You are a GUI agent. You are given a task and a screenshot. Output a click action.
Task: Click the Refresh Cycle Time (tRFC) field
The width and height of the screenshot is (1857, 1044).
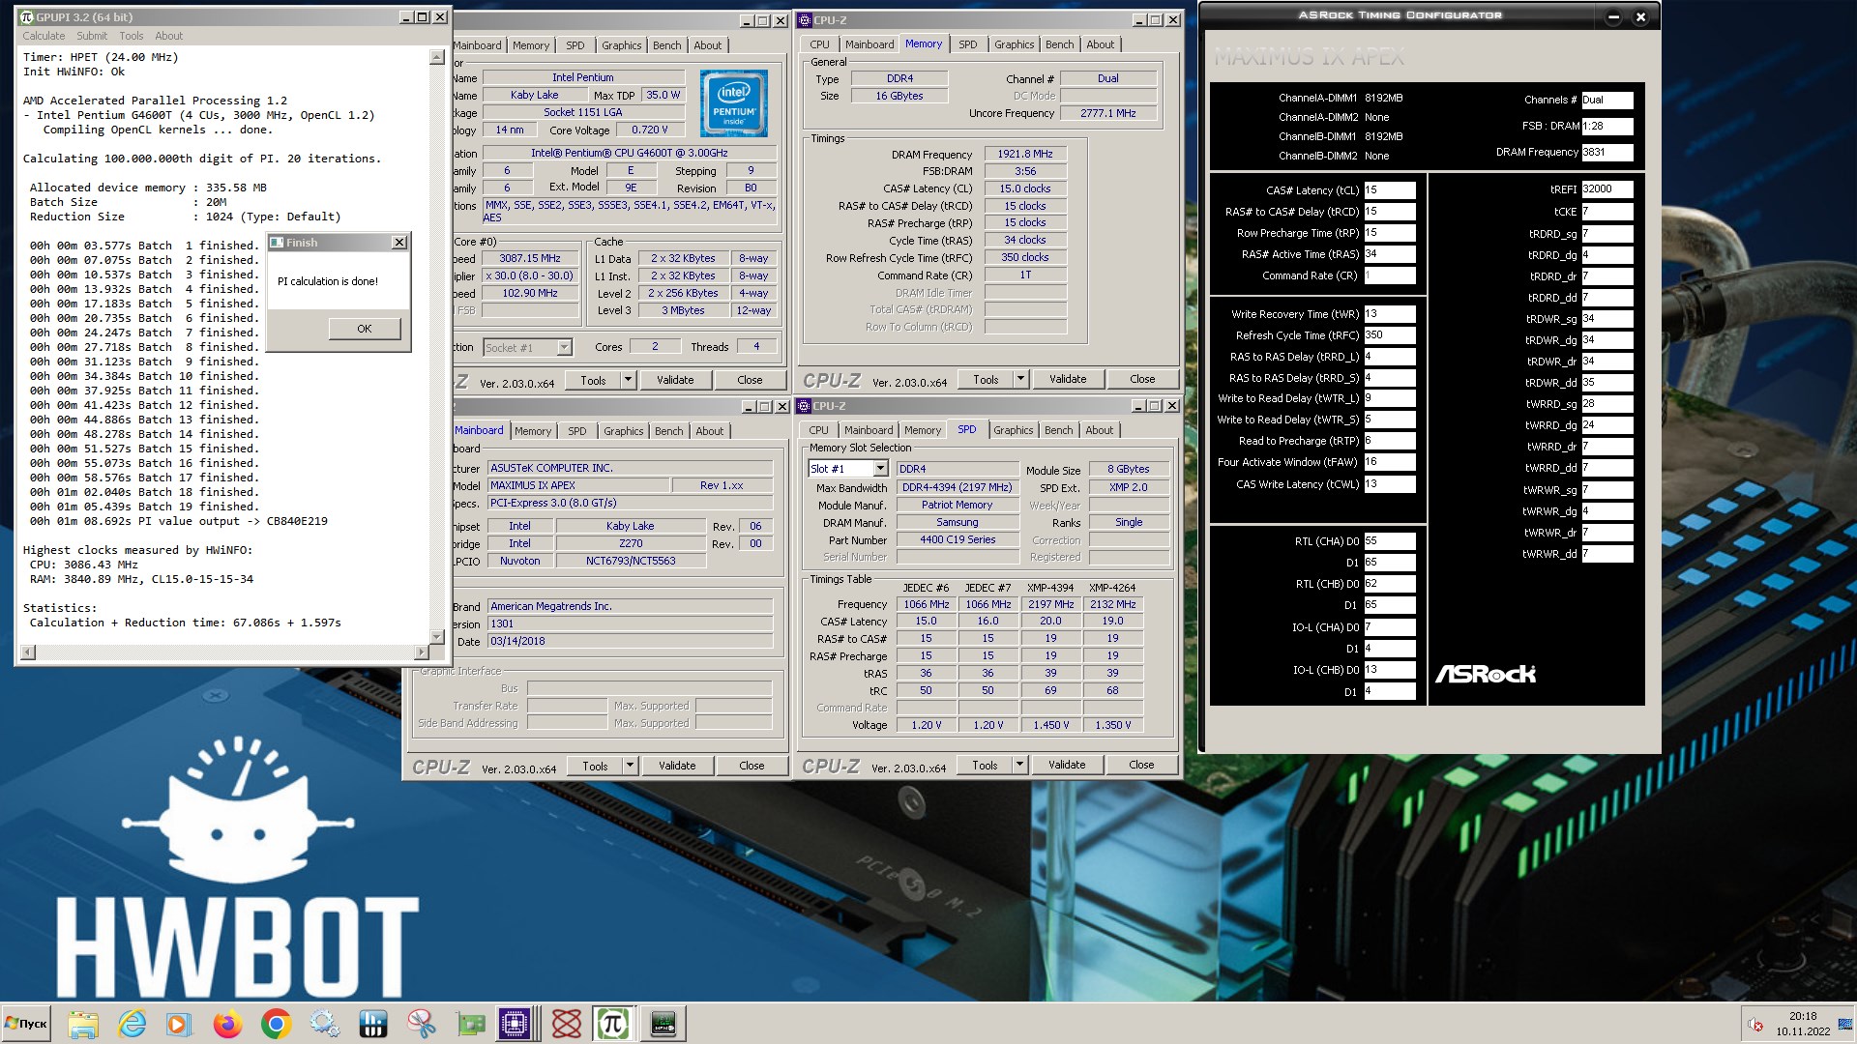tap(1389, 335)
